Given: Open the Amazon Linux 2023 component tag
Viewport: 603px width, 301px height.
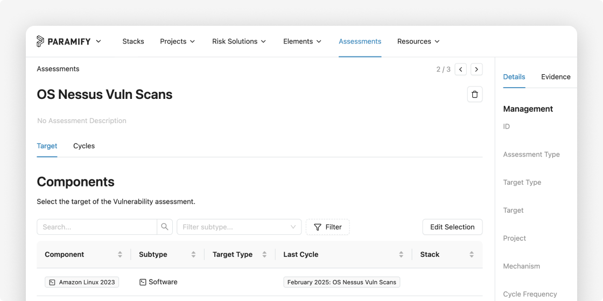Looking at the screenshot, I should (82, 282).
